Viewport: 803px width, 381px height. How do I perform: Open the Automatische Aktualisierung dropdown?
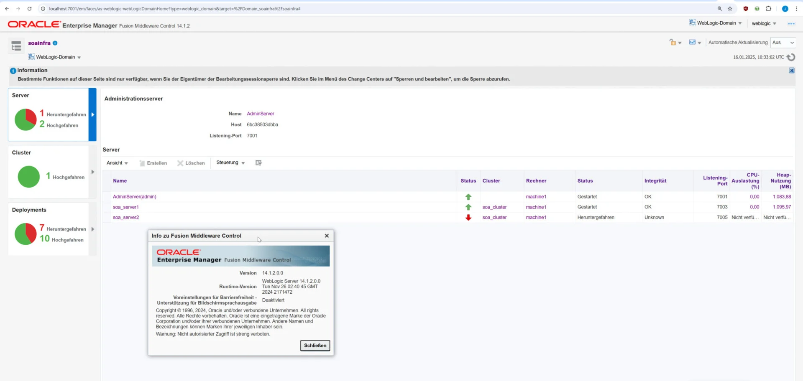(x=783, y=43)
